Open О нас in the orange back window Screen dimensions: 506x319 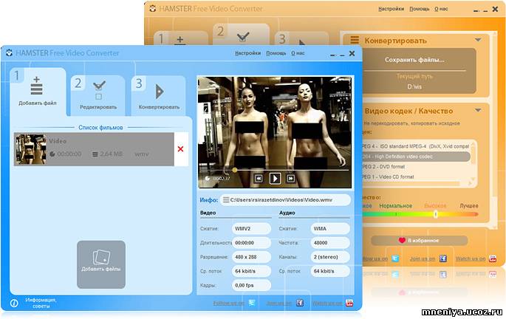441,9
